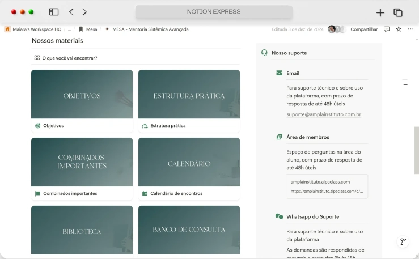Open MESA - Mentoria Sistêmica Avançada breadcrumb
Screen dimensions: 419x259
coord(146,29)
